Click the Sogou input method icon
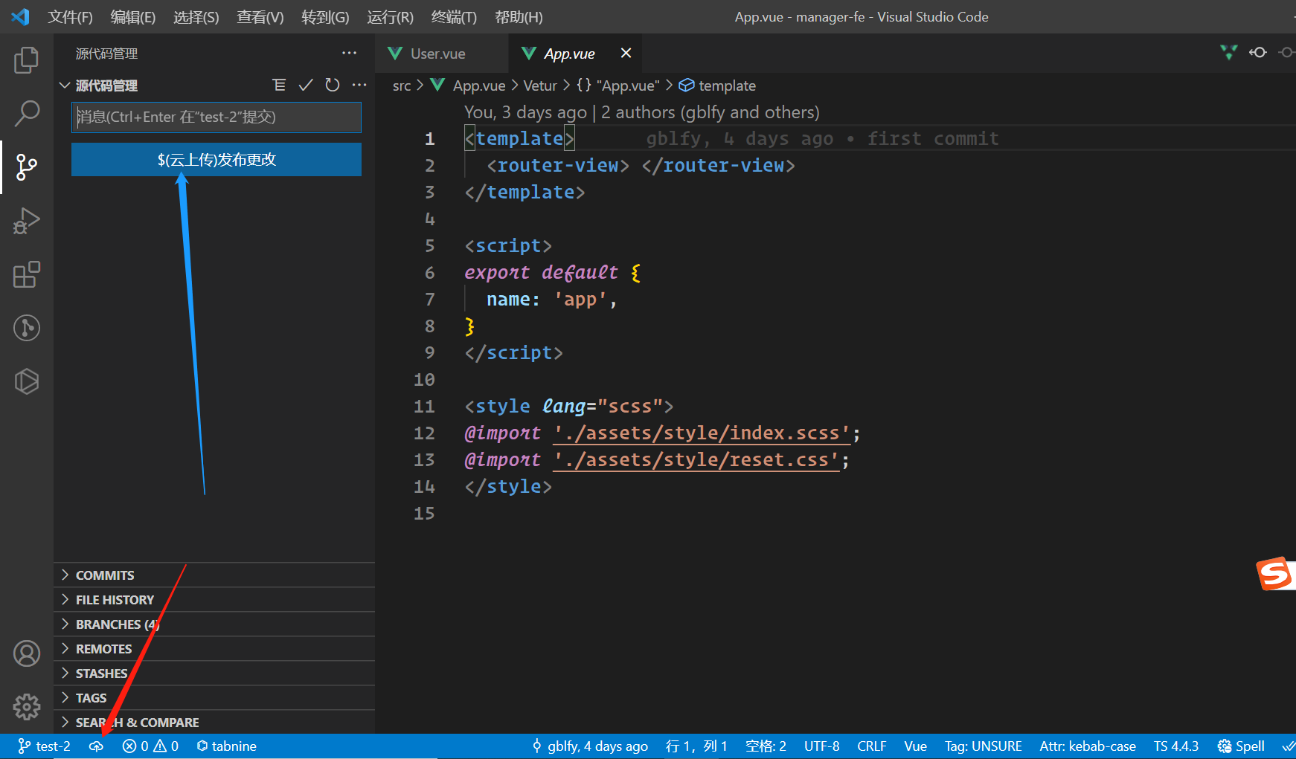Viewport: 1296px width, 759px height. (1275, 574)
